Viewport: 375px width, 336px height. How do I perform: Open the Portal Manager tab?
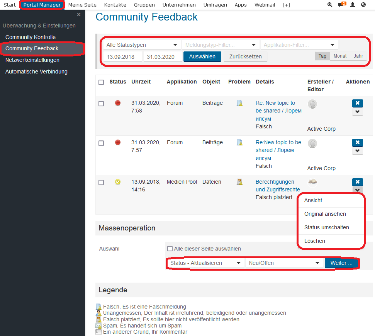point(42,5)
